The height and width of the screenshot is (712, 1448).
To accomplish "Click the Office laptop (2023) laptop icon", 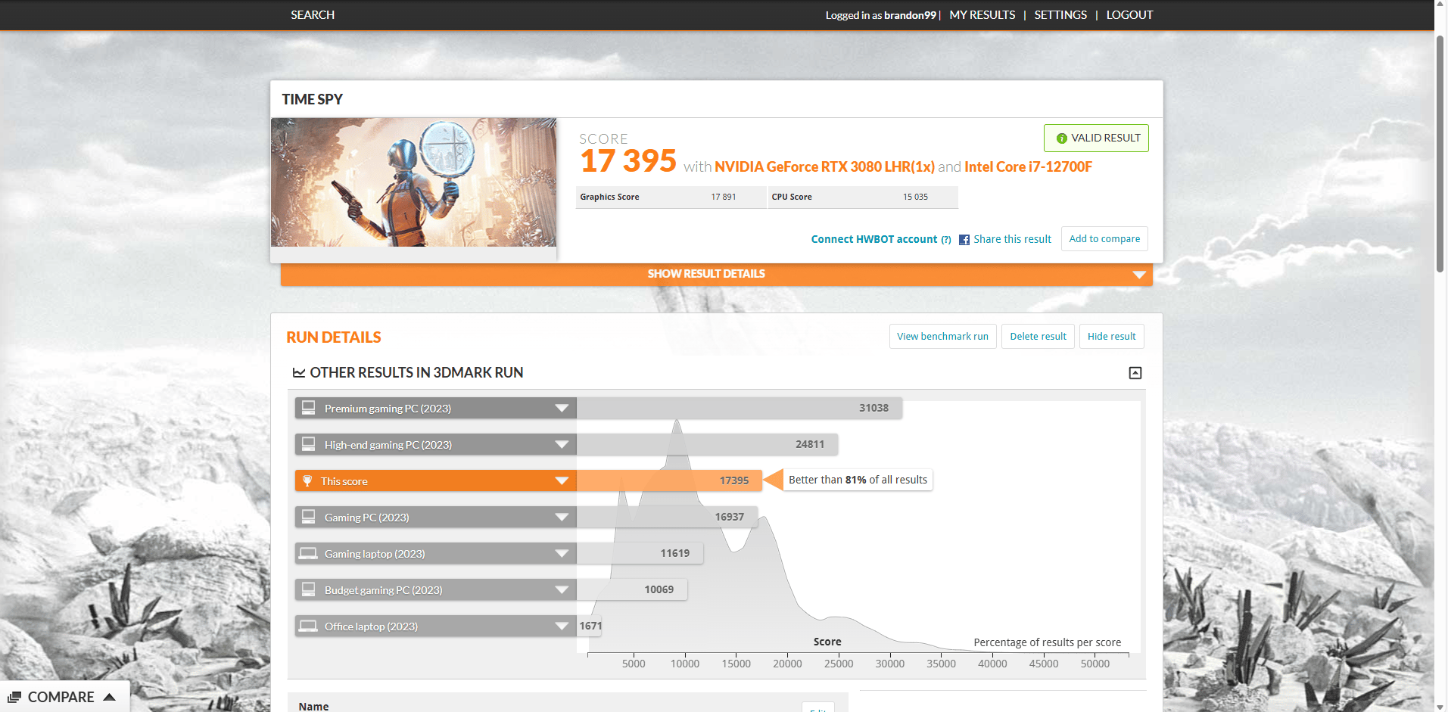I will [x=308, y=626].
